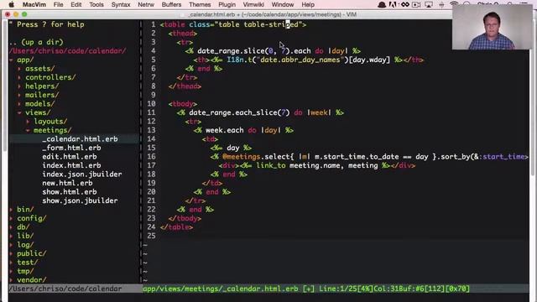Click 'link_to' call on line 17
The image size is (537, 302).
click(271, 166)
